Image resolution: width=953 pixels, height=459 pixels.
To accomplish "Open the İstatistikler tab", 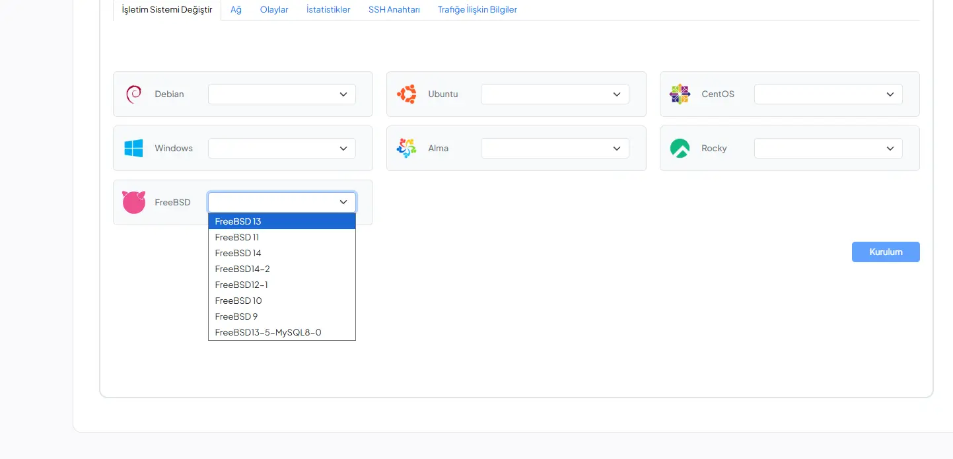I will [x=328, y=10].
